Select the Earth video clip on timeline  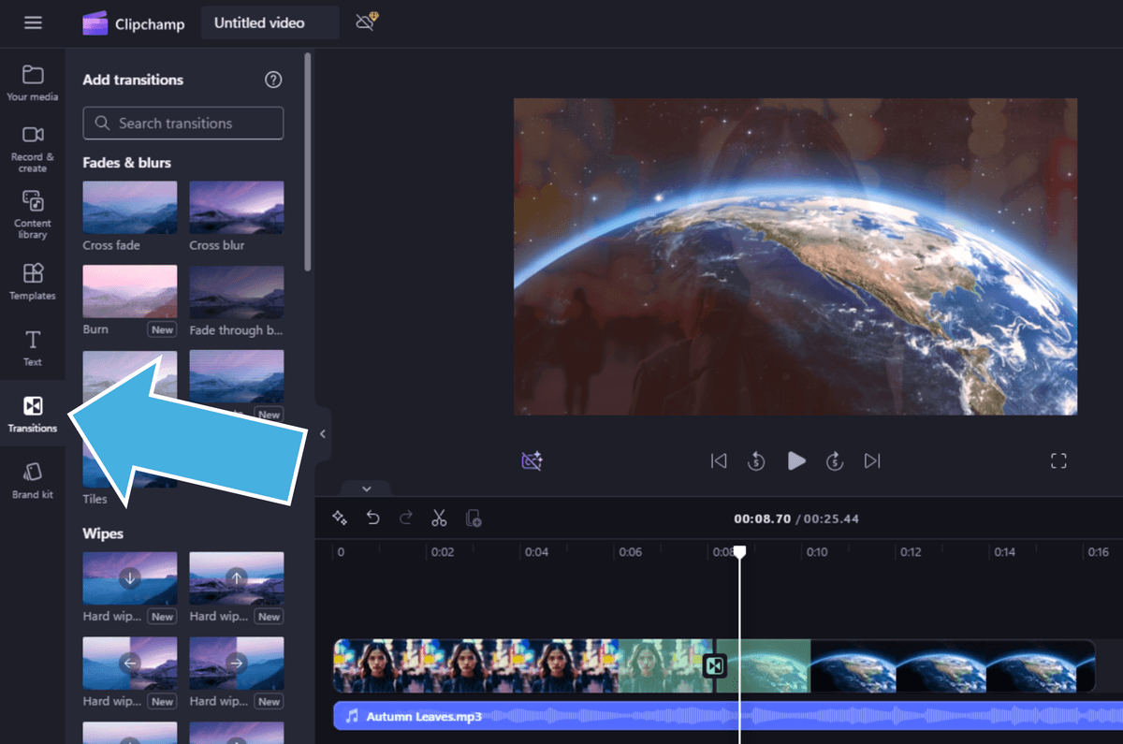tap(905, 665)
